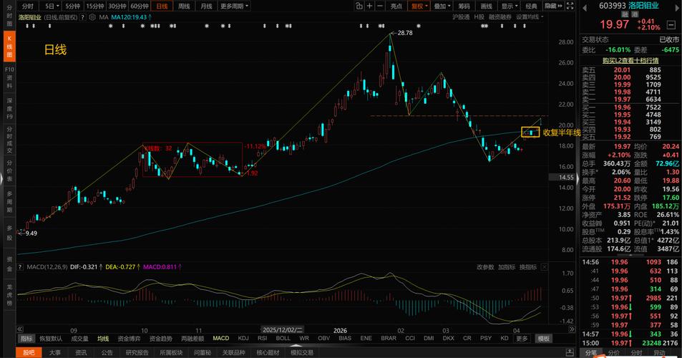Toggle 融资融券 overlay
The height and width of the screenshot is (358, 682).
(500, 17)
